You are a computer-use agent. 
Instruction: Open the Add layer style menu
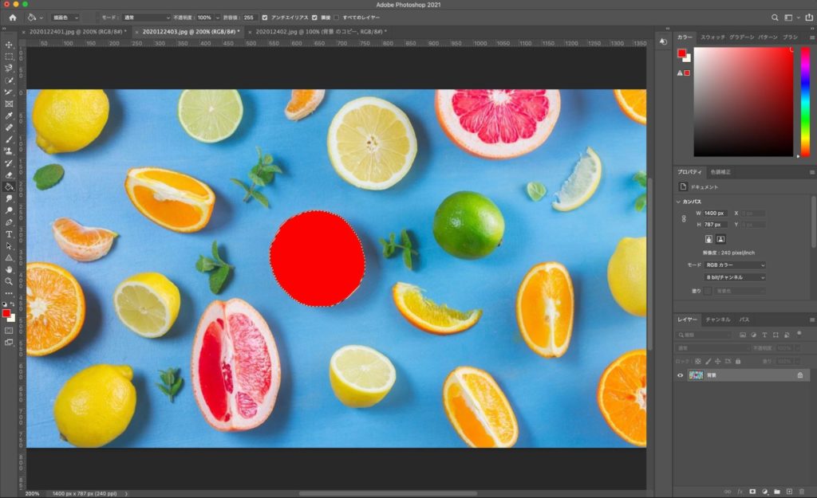point(739,492)
